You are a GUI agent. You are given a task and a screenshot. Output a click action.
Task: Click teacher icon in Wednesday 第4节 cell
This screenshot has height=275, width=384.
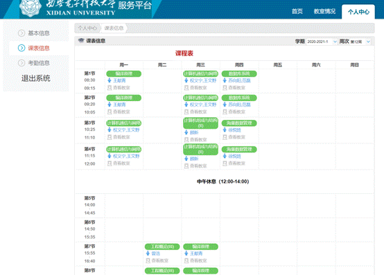[186, 159]
